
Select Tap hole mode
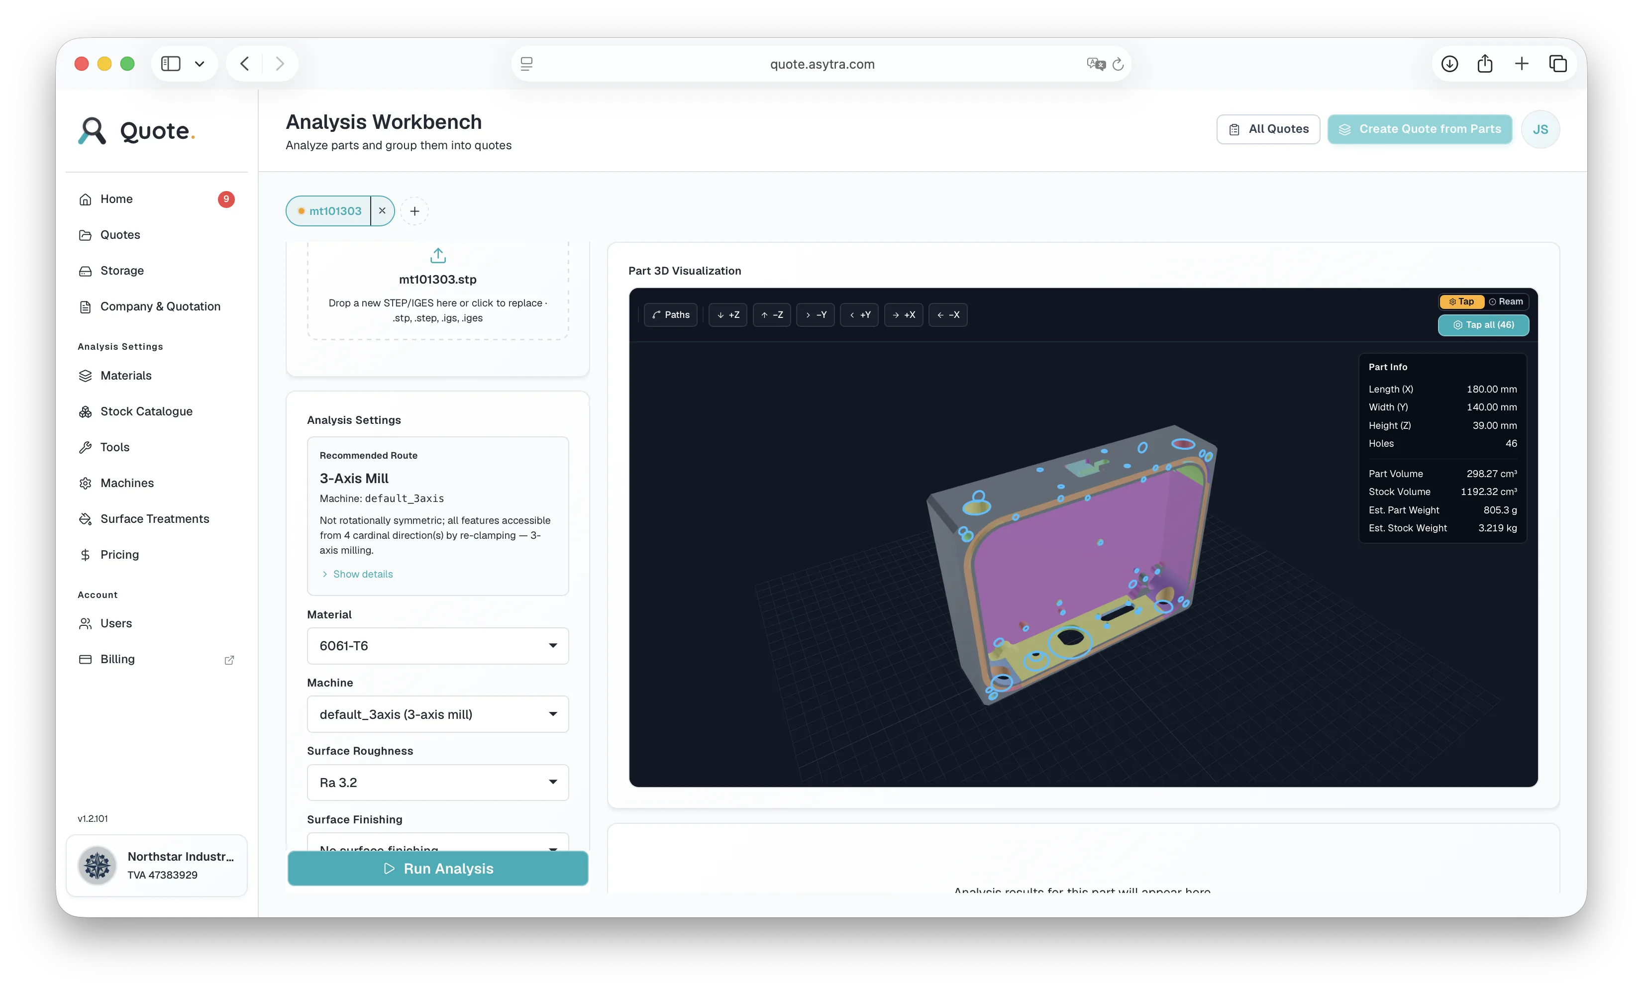tap(1461, 301)
